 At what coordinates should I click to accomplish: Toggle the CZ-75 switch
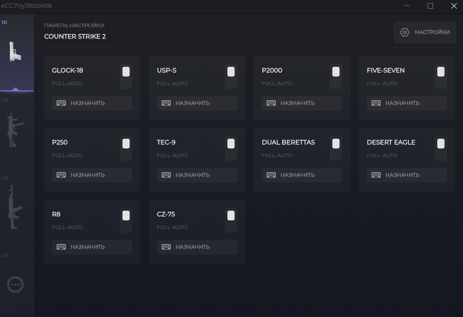click(231, 220)
